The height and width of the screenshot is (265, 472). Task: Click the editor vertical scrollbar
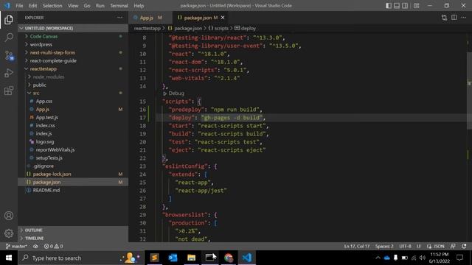469,90
